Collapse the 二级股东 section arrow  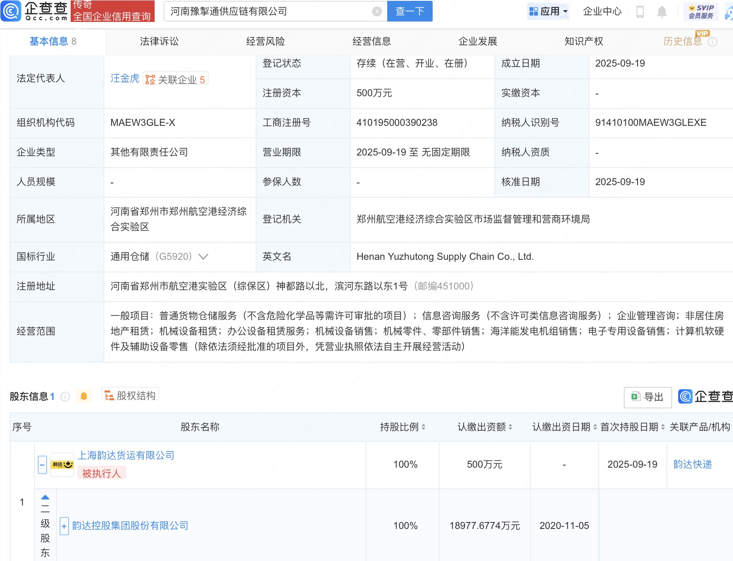click(45, 497)
